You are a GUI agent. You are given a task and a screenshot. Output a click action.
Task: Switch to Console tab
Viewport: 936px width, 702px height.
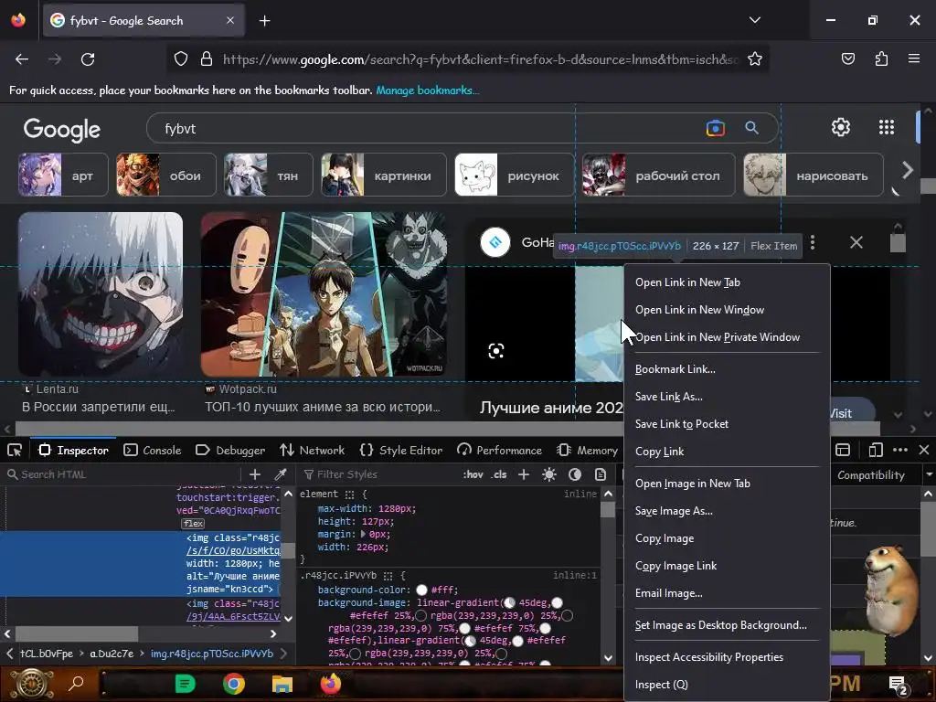tap(153, 451)
